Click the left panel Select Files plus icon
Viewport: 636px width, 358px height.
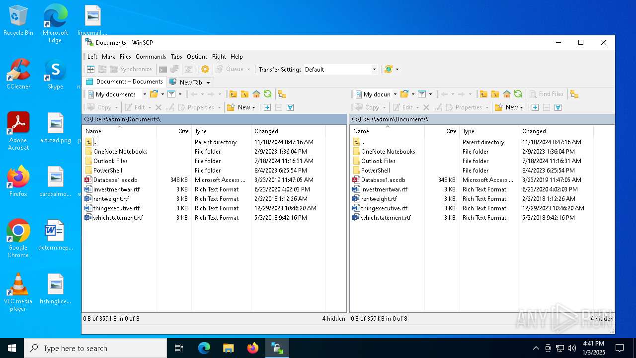267,107
